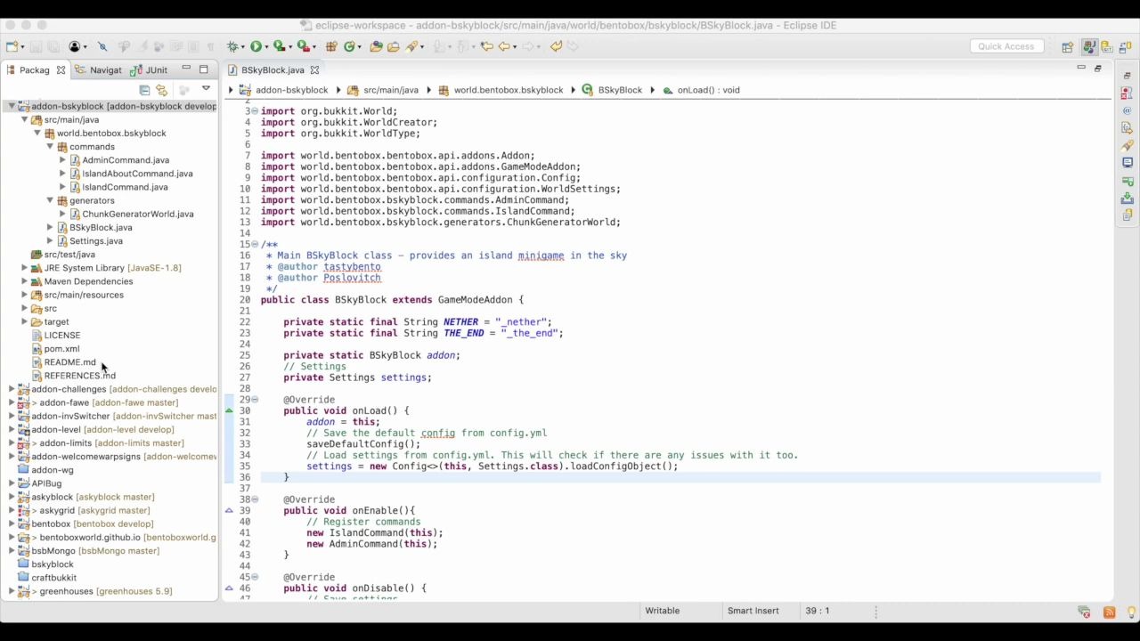Toggle folding of the import block
The image size is (1140, 641).
(255, 111)
